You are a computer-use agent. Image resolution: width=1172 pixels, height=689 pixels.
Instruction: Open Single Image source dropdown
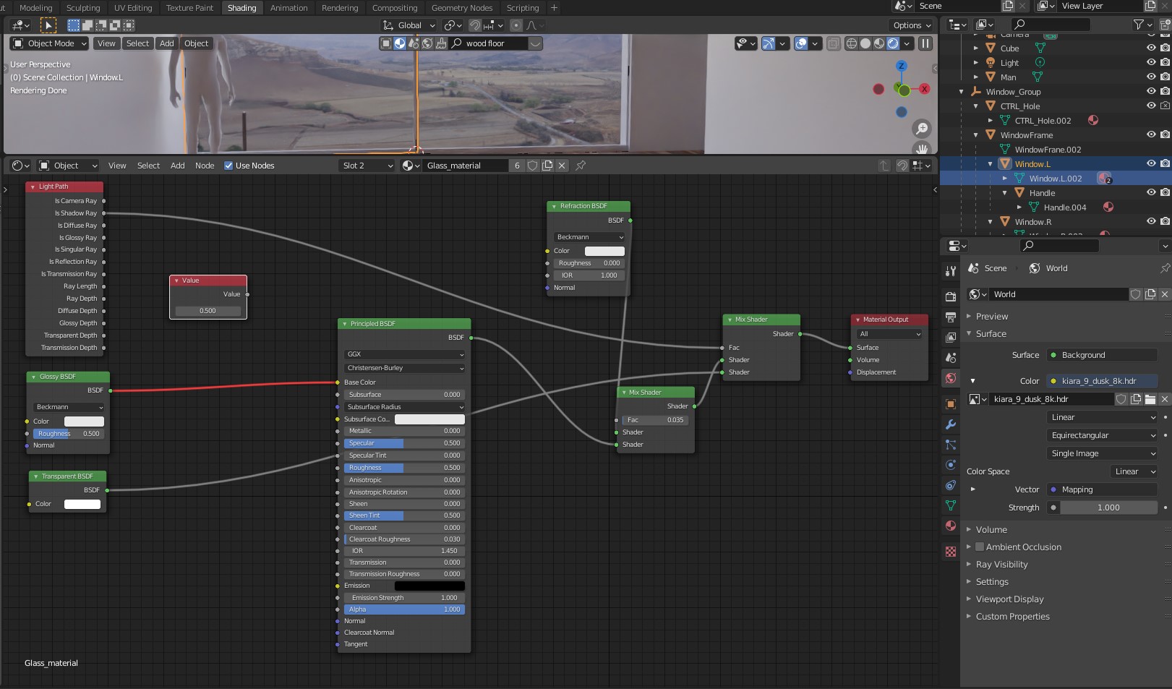coord(1102,453)
